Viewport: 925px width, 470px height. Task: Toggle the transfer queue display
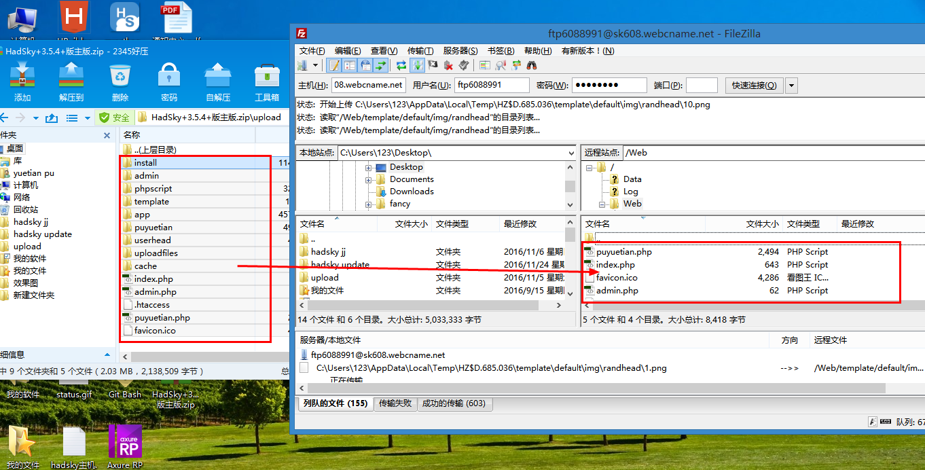(381, 65)
